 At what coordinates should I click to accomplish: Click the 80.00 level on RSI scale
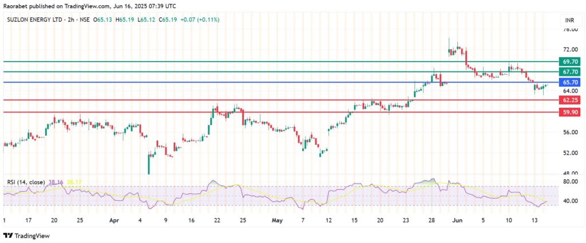pos(569,182)
